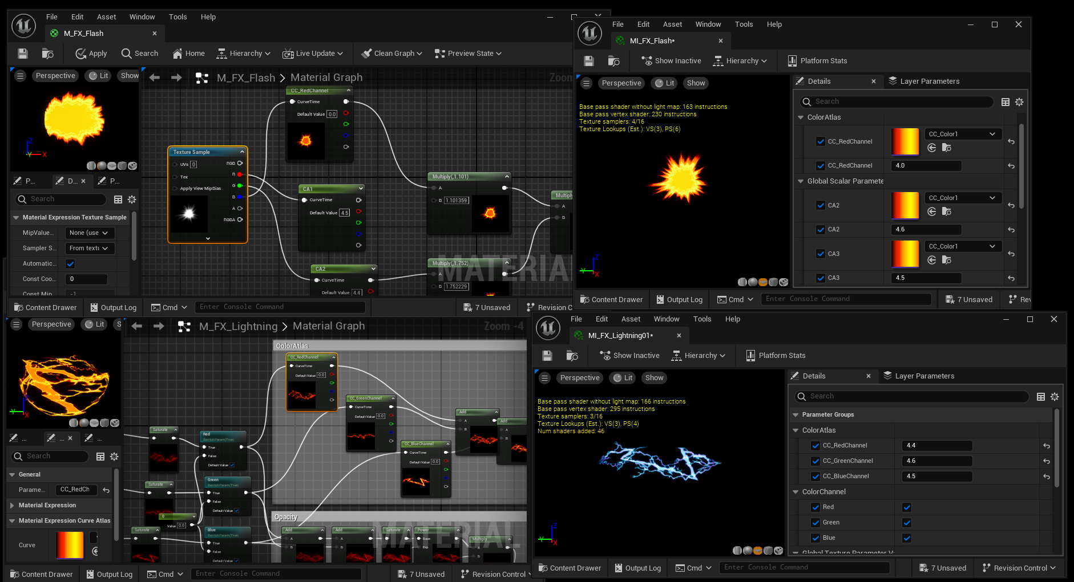
Task: Click Curve gradient swatch in M_FX_Lightning details
Action: coord(70,546)
